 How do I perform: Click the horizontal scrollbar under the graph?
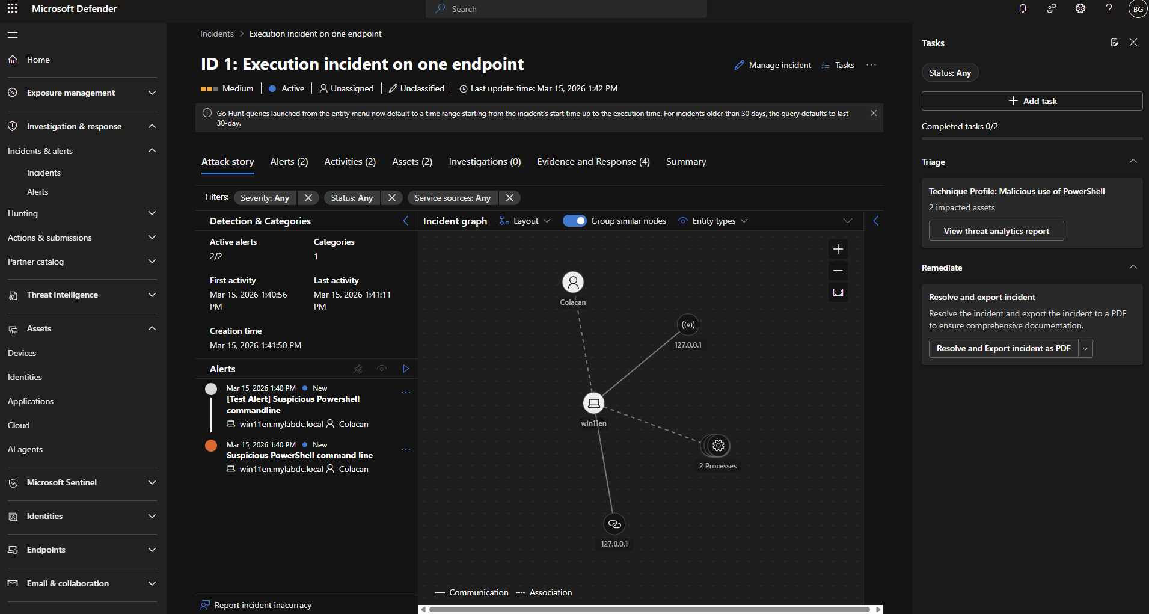click(649, 609)
